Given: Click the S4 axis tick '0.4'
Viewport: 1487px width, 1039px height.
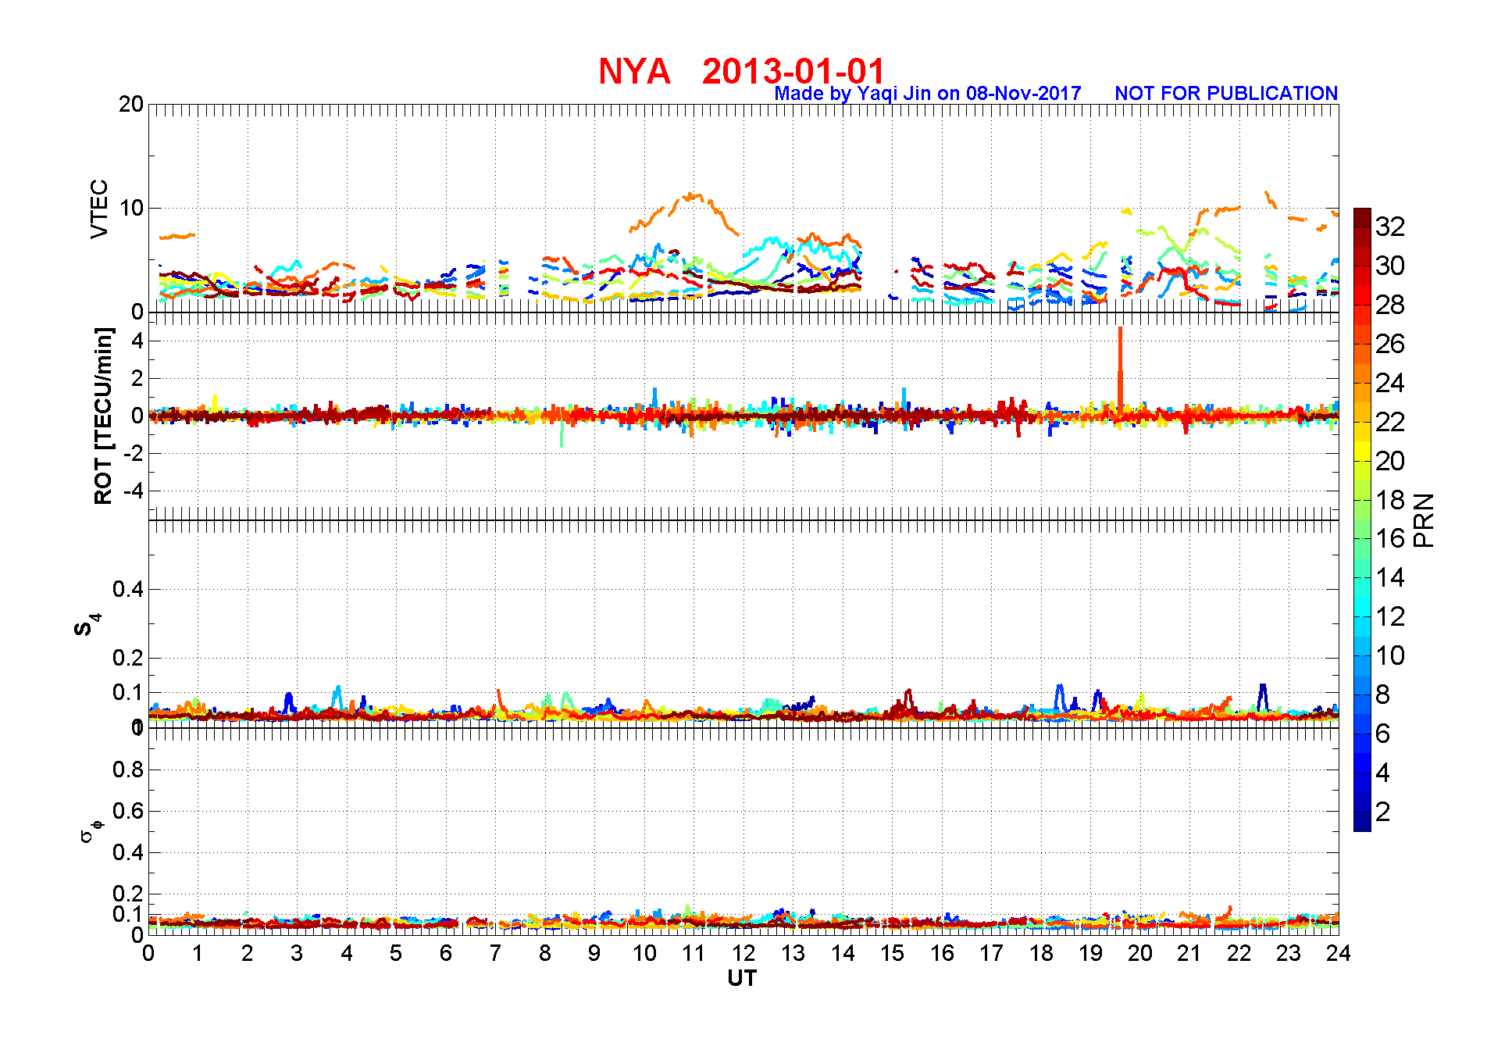Looking at the screenshot, I should click(128, 589).
